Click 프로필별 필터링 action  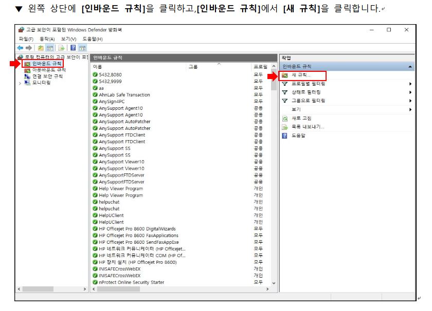pyautogui.click(x=308, y=84)
